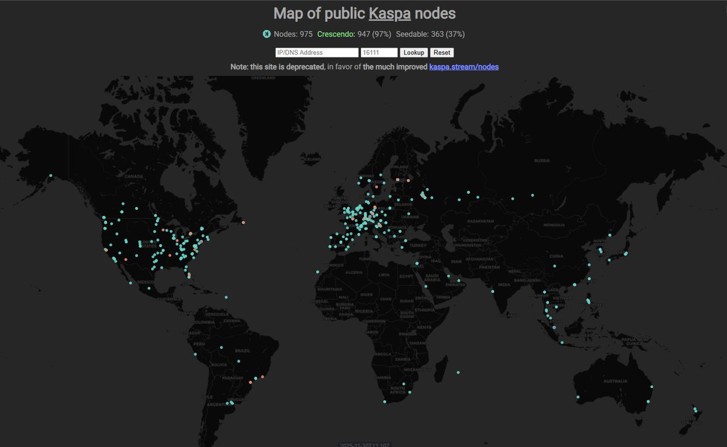This screenshot has width=727, height=447.
Task: Select the node dot on Peru's coast
Action: (x=195, y=354)
